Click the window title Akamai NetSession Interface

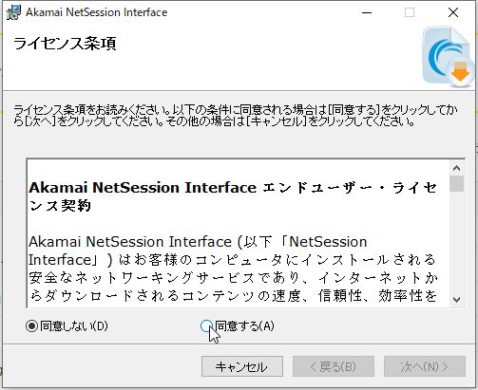click(x=97, y=12)
